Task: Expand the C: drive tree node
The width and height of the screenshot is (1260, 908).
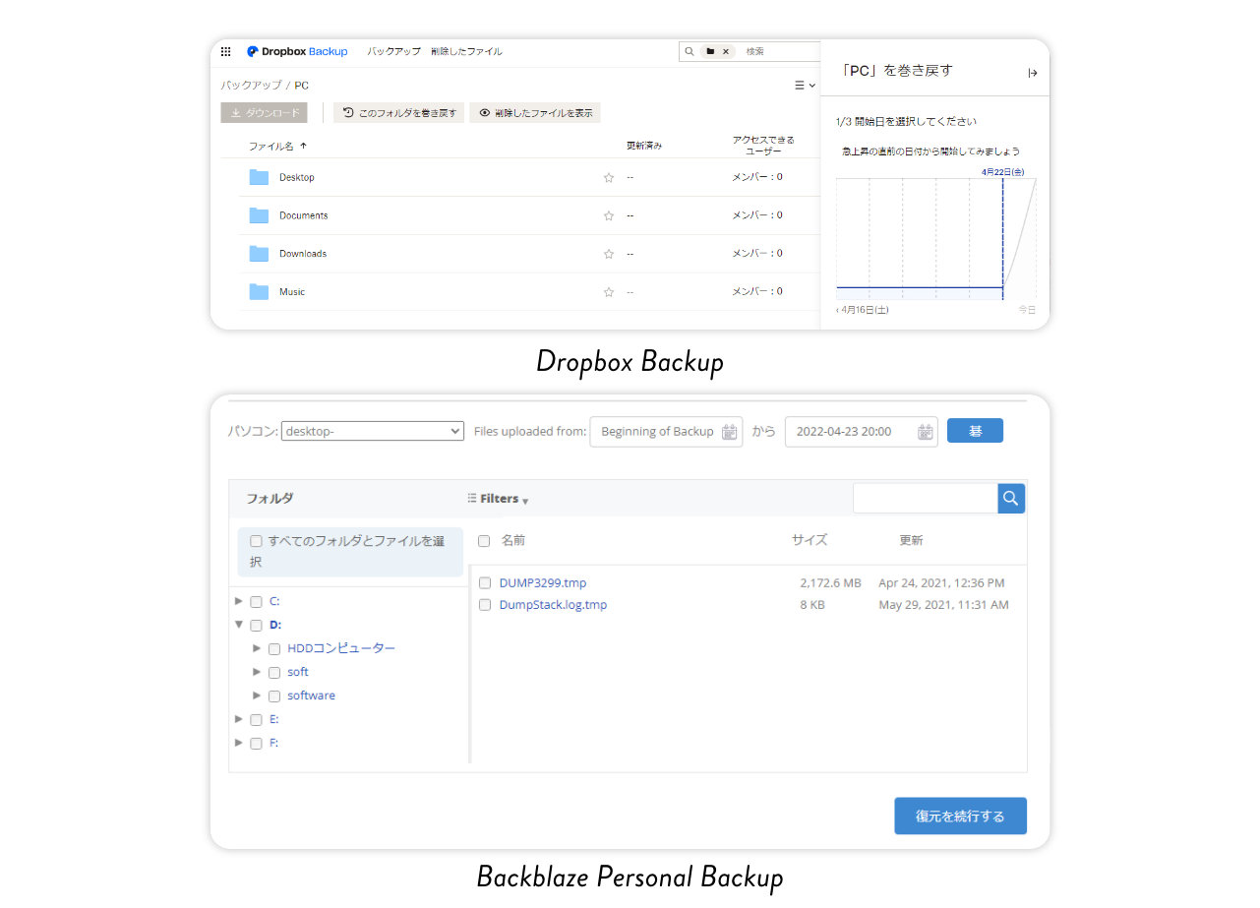Action: click(239, 601)
